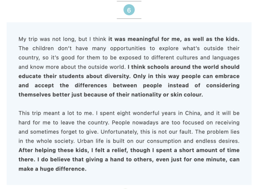Click the teal circle numbered 6
The height and width of the screenshot is (189, 255).
pos(129,10)
